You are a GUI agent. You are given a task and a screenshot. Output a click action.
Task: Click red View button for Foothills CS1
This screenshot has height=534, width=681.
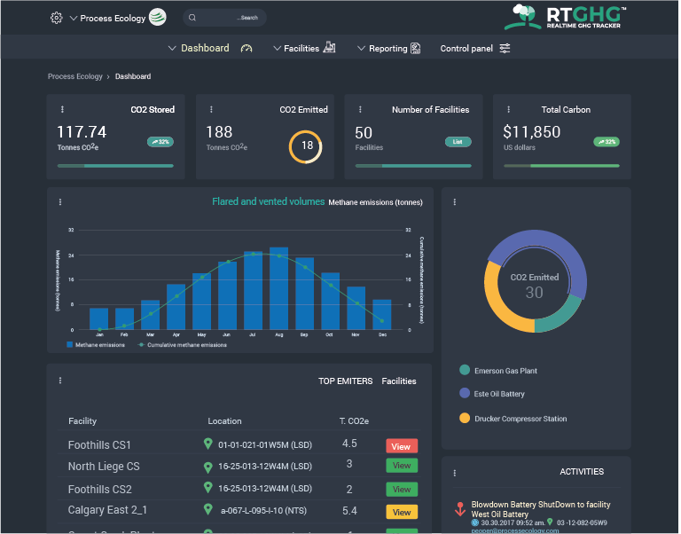tap(402, 446)
